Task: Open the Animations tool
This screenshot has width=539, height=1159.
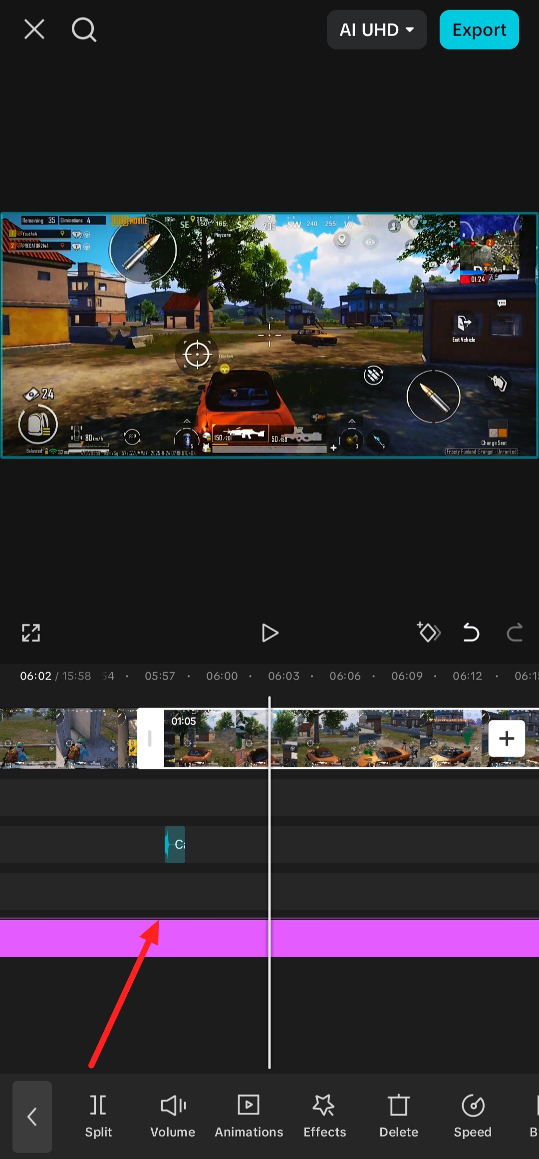Action: click(x=249, y=1117)
